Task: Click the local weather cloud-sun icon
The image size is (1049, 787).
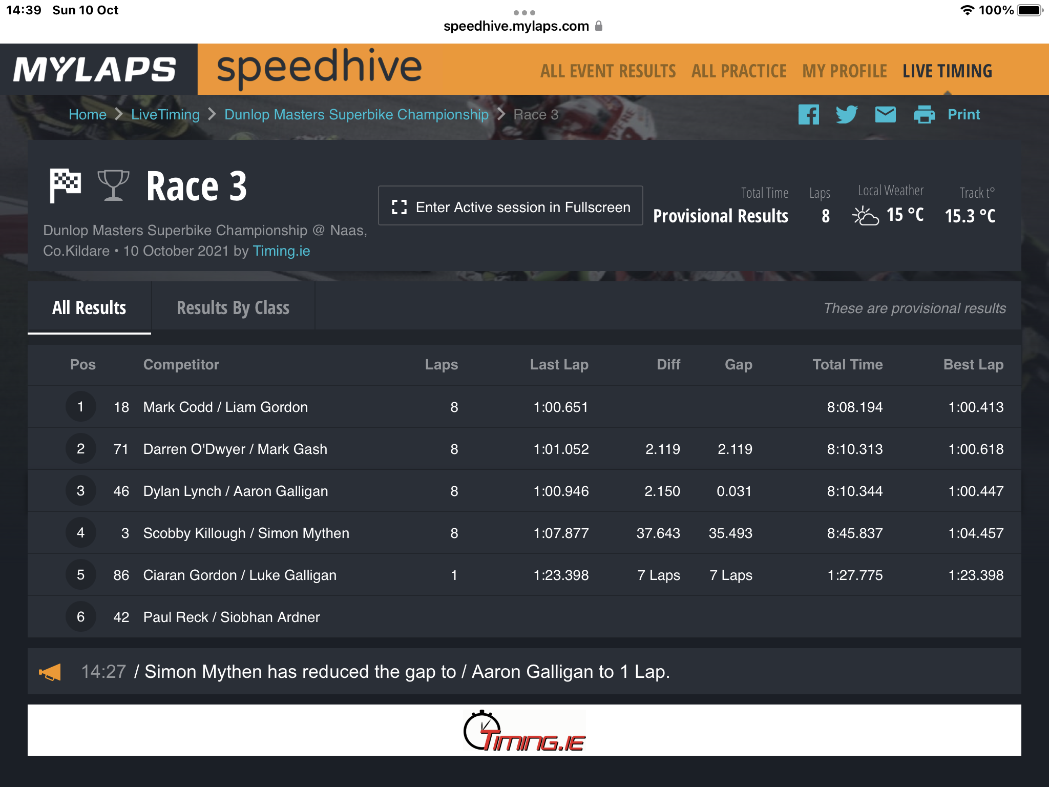Action: point(865,215)
